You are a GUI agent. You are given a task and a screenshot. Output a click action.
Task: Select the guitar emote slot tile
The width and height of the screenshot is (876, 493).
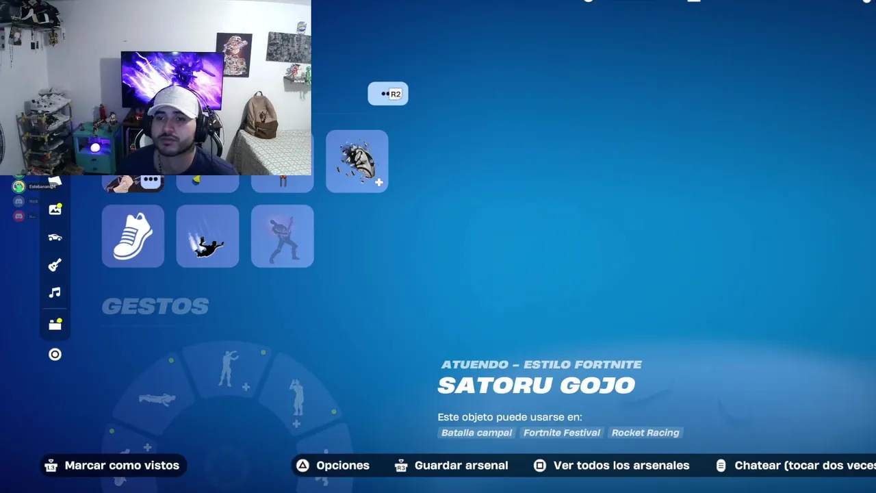282,236
